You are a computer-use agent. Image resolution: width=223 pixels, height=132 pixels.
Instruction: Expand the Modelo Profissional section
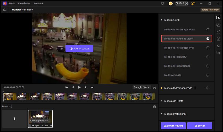(175, 114)
